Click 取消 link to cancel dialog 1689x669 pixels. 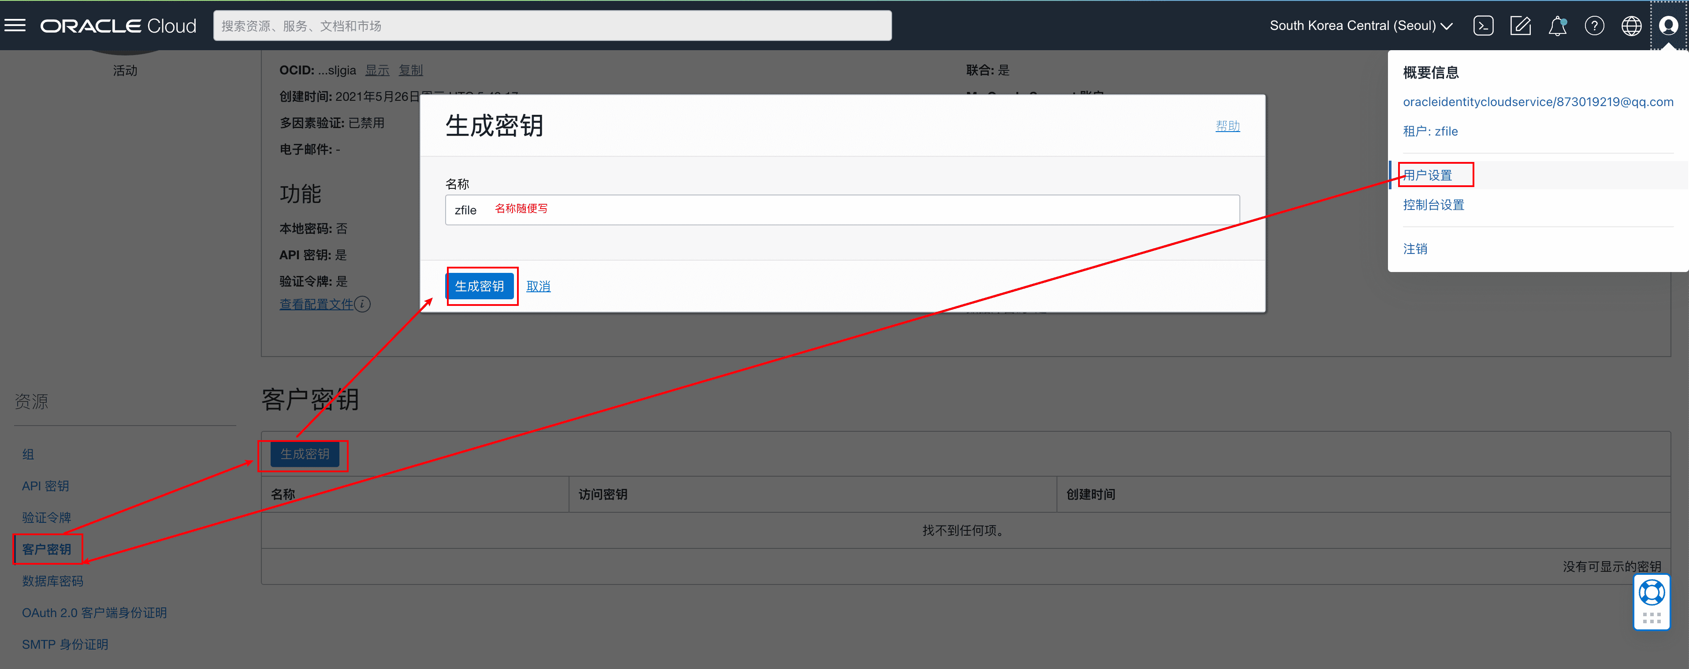[538, 286]
